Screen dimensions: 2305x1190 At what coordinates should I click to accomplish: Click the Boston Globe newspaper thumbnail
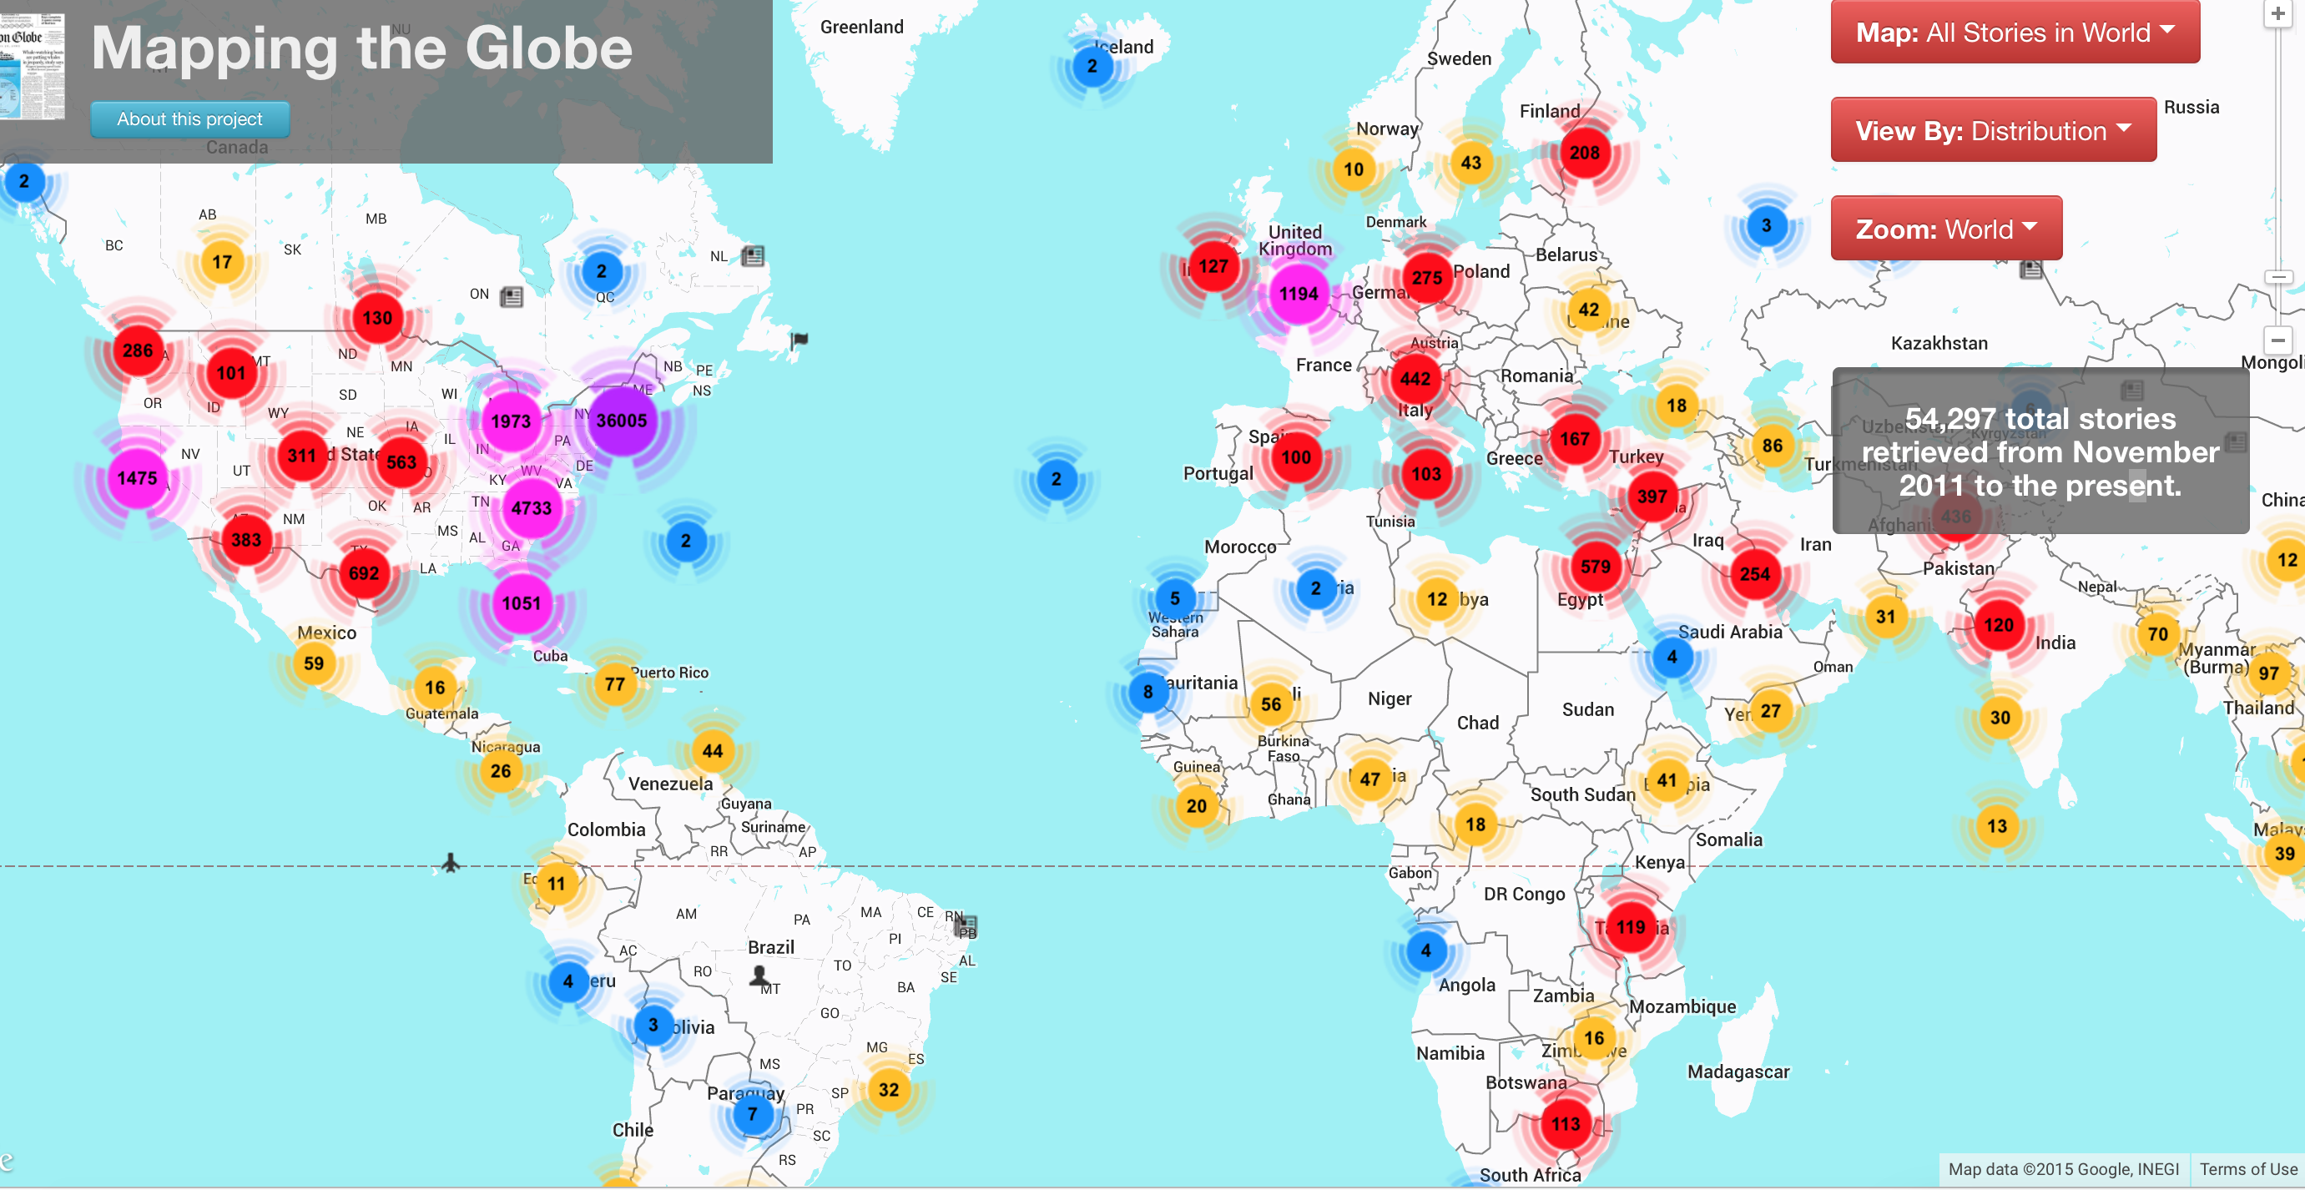33,65
